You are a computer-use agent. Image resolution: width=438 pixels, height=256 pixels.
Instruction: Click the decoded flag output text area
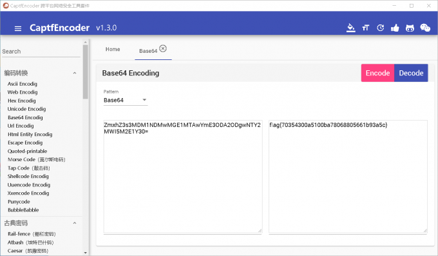pyautogui.click(x=348, y=177)
